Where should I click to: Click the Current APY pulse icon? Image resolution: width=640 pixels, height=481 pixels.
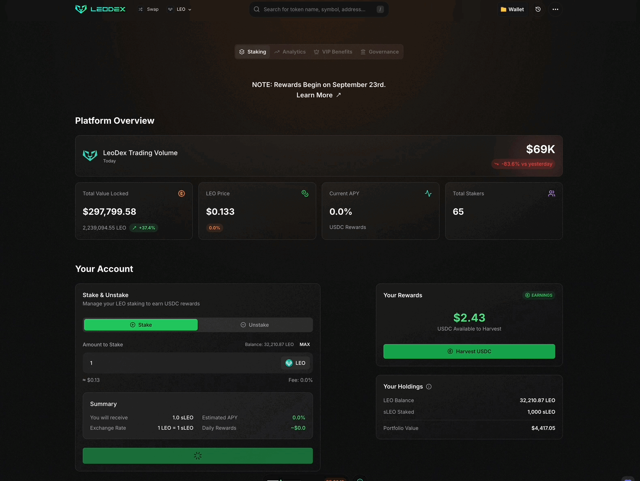coord(428,193)
